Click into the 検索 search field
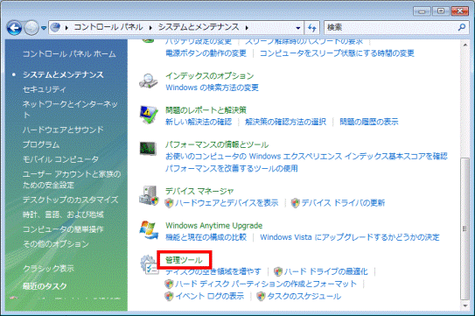The image size is (475, 316). point(391,28)
